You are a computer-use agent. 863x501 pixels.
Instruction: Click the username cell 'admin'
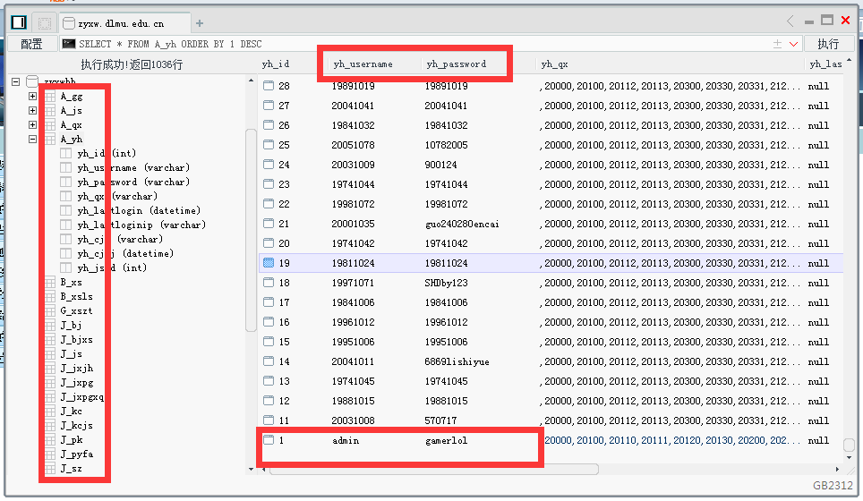[346, 440]
